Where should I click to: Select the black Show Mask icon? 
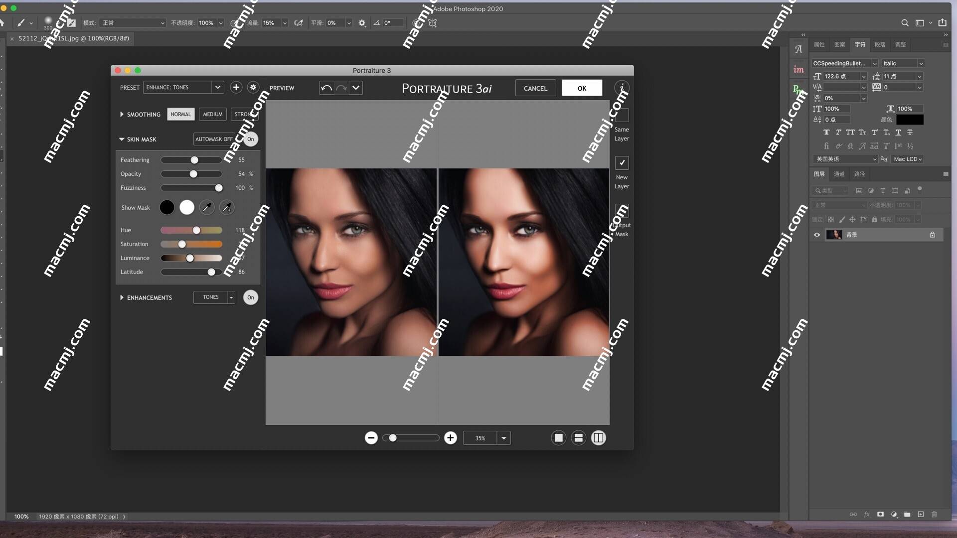[166, 207]
